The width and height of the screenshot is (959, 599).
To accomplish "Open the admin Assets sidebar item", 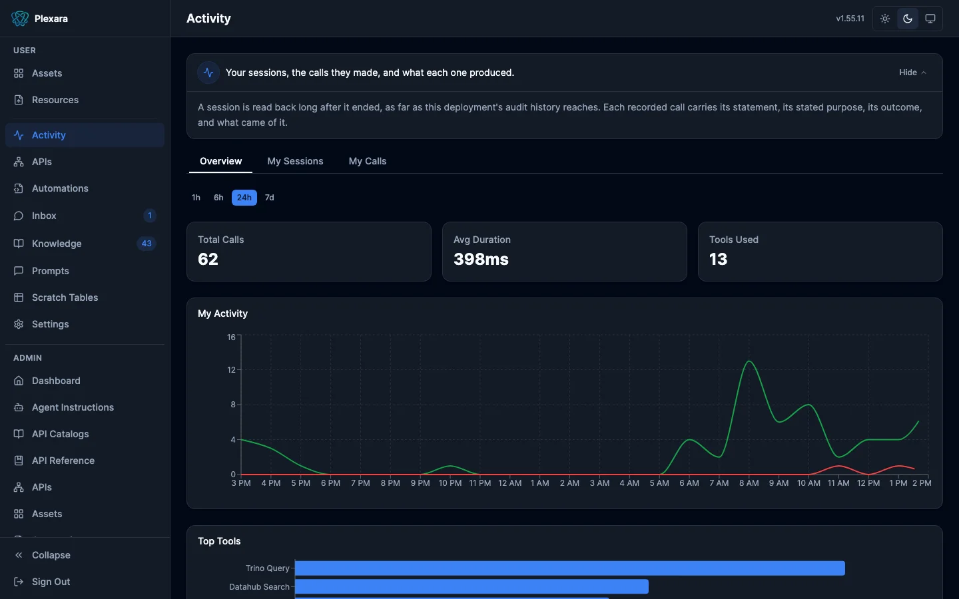I will (x=85, y=514).
